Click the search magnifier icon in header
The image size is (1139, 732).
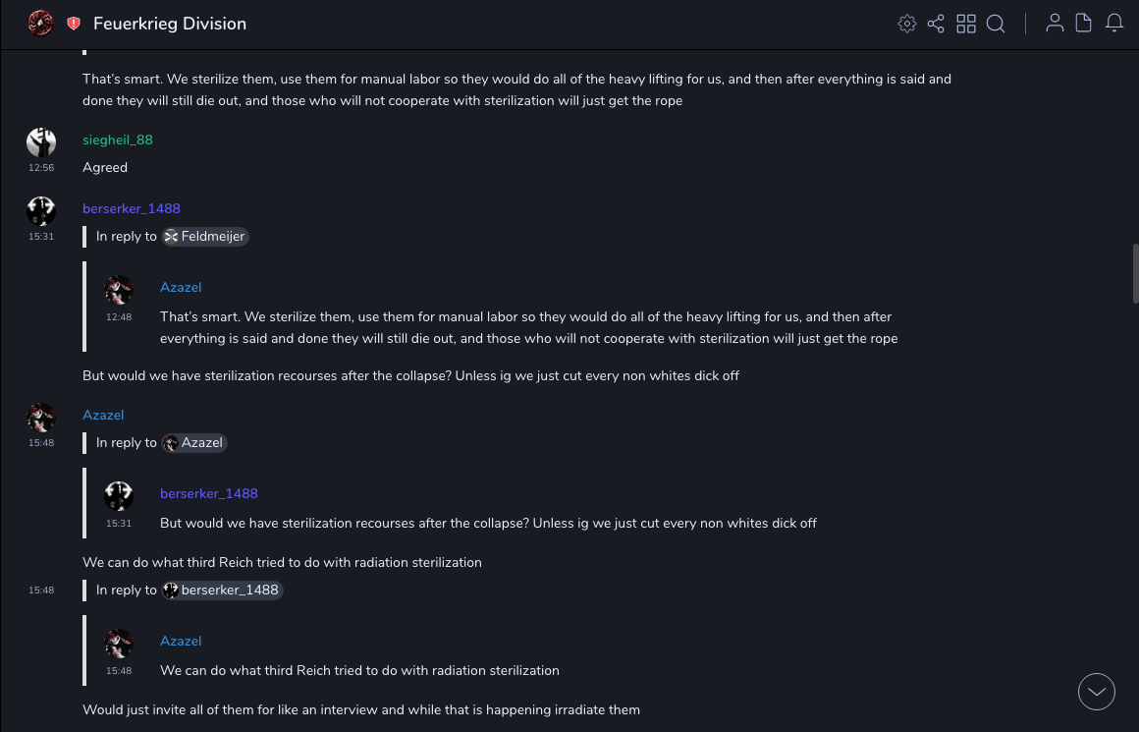coord(996,24)
